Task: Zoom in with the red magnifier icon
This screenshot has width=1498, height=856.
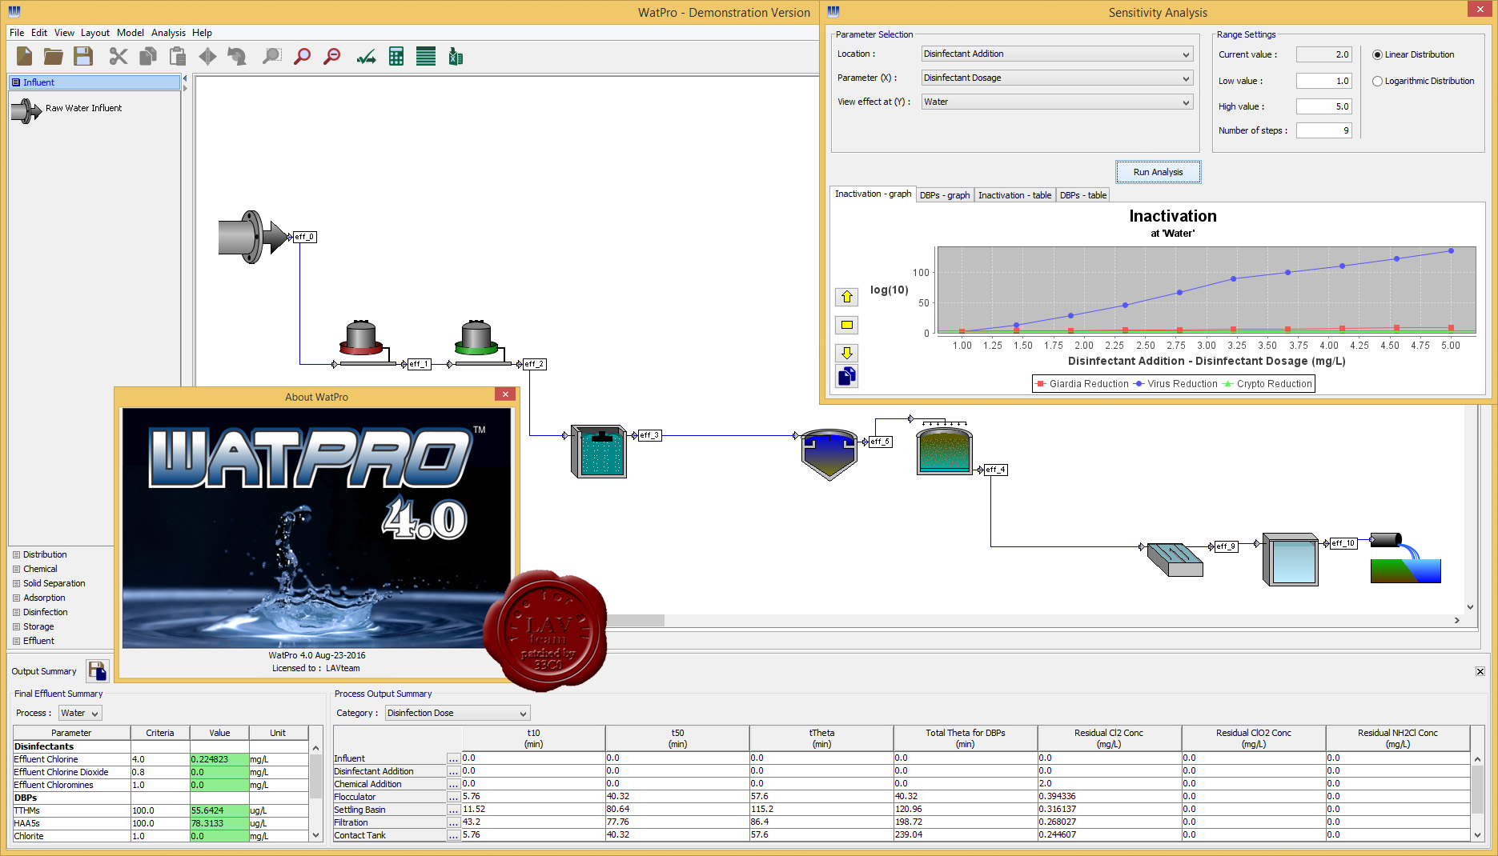Action: point(302,56)
